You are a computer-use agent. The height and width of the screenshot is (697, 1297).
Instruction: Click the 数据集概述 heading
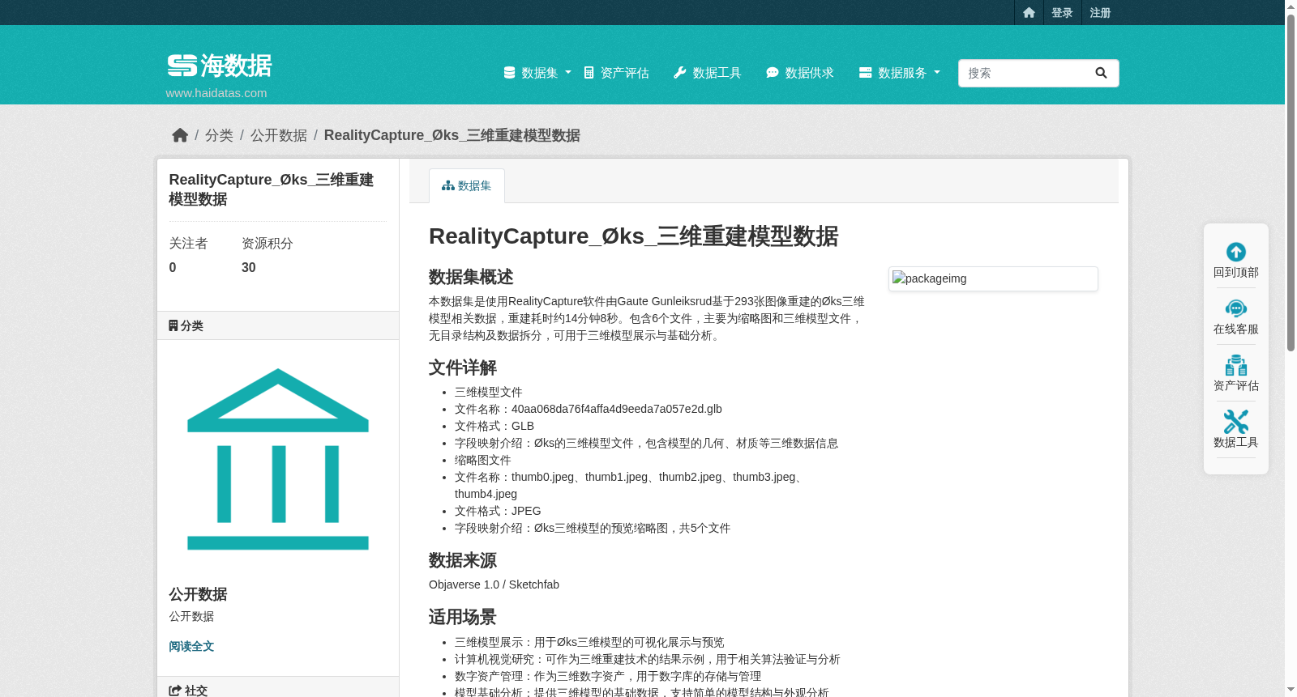471,277
